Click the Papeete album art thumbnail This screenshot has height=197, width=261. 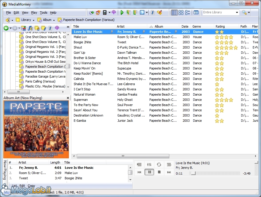(x=36, y=129)
